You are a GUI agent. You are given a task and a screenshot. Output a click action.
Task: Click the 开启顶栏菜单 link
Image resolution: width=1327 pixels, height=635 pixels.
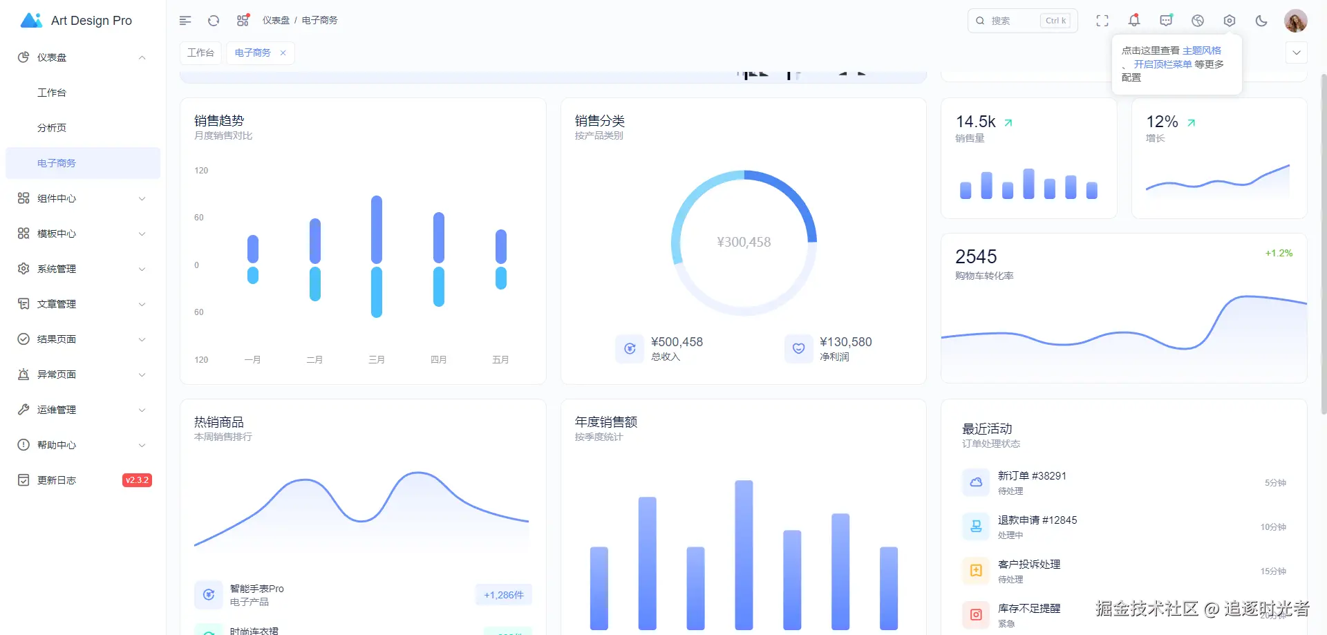1163,64
